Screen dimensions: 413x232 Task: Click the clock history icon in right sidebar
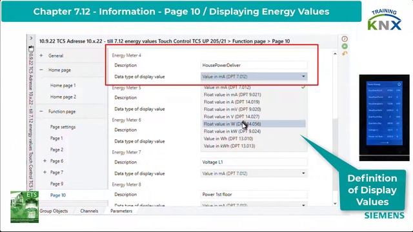[345, 39]
